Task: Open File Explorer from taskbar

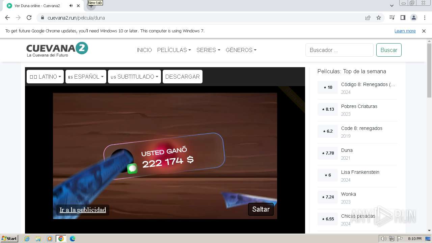Action: click(38, 239)
